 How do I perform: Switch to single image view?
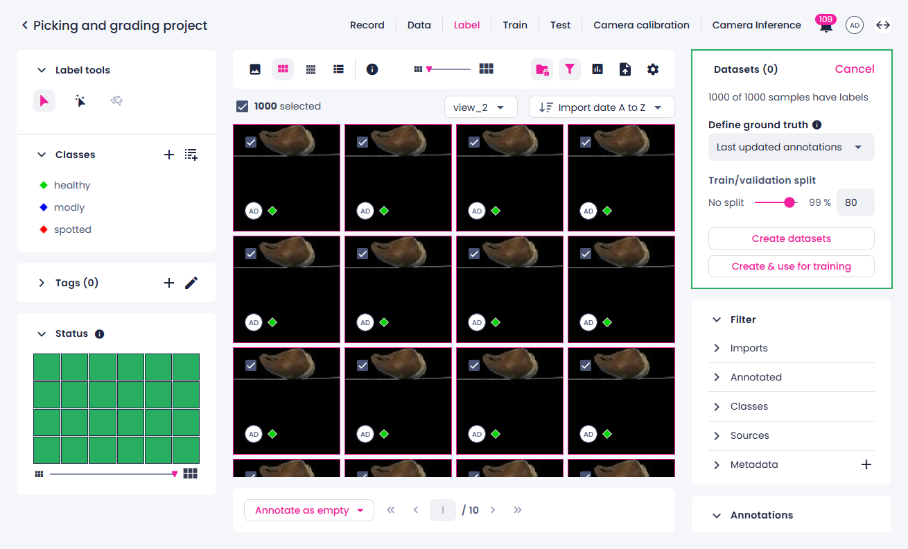click(255, 69)
